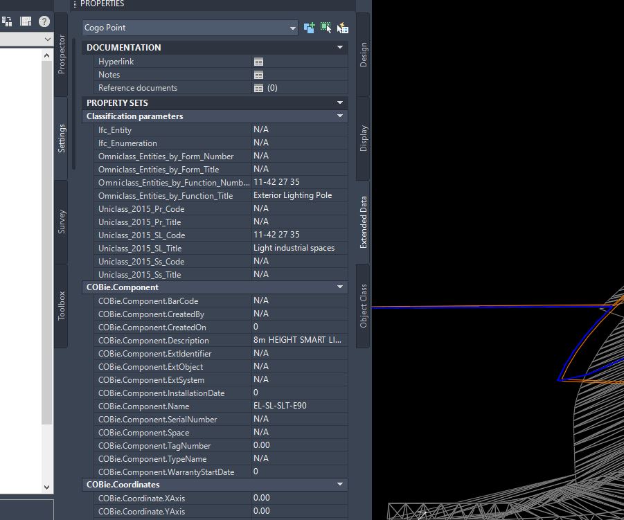Click the Exterior Lighting Pole value
This screenshot has height=520, width=624.
coord(300,195)
